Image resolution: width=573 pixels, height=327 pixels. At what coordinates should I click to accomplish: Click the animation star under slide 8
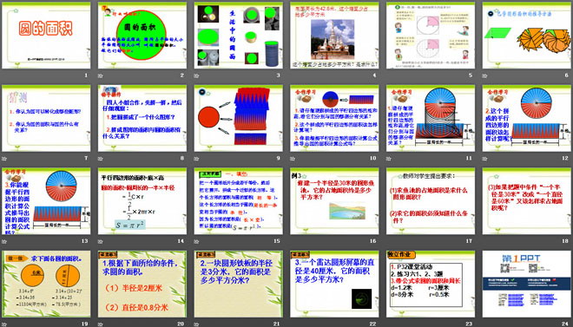tap(100, 159)
